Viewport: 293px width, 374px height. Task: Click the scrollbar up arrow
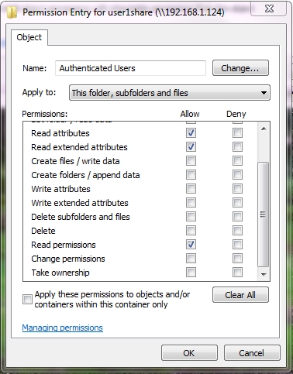(264, 129)
